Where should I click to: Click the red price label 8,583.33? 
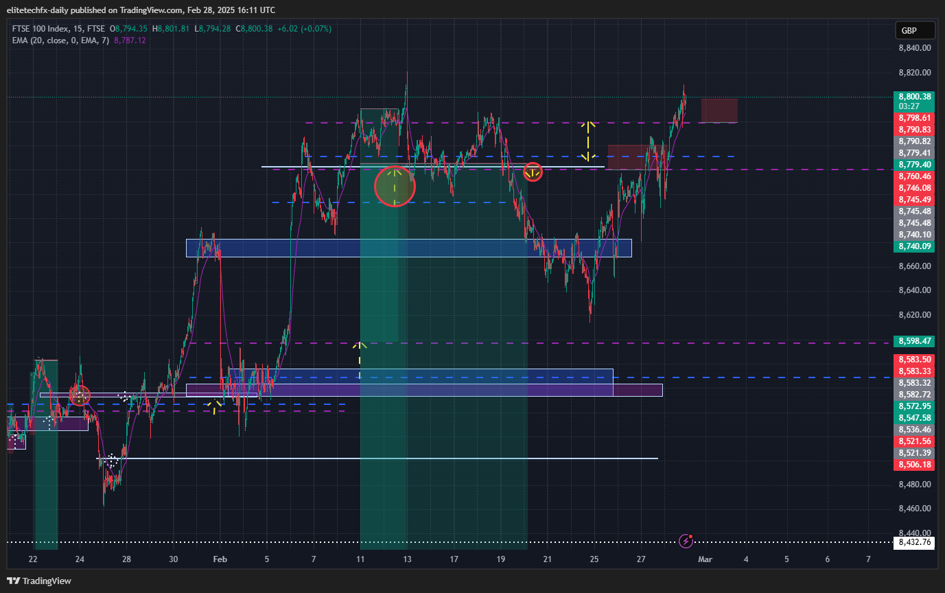click(914, 371)
